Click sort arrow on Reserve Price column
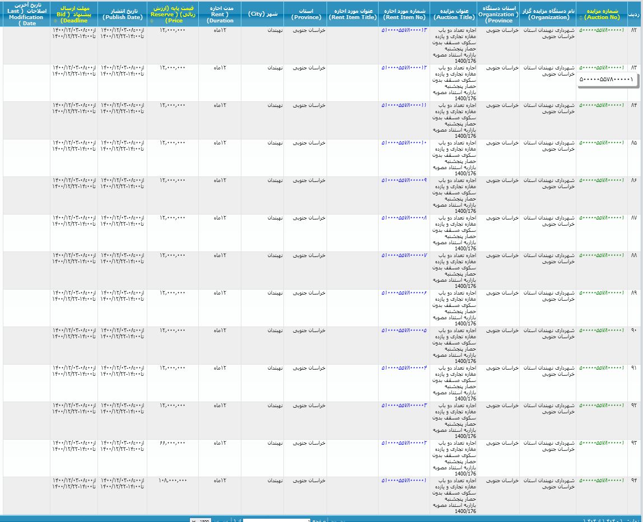This screenshot has height=522, width=643. click(152, 21)
